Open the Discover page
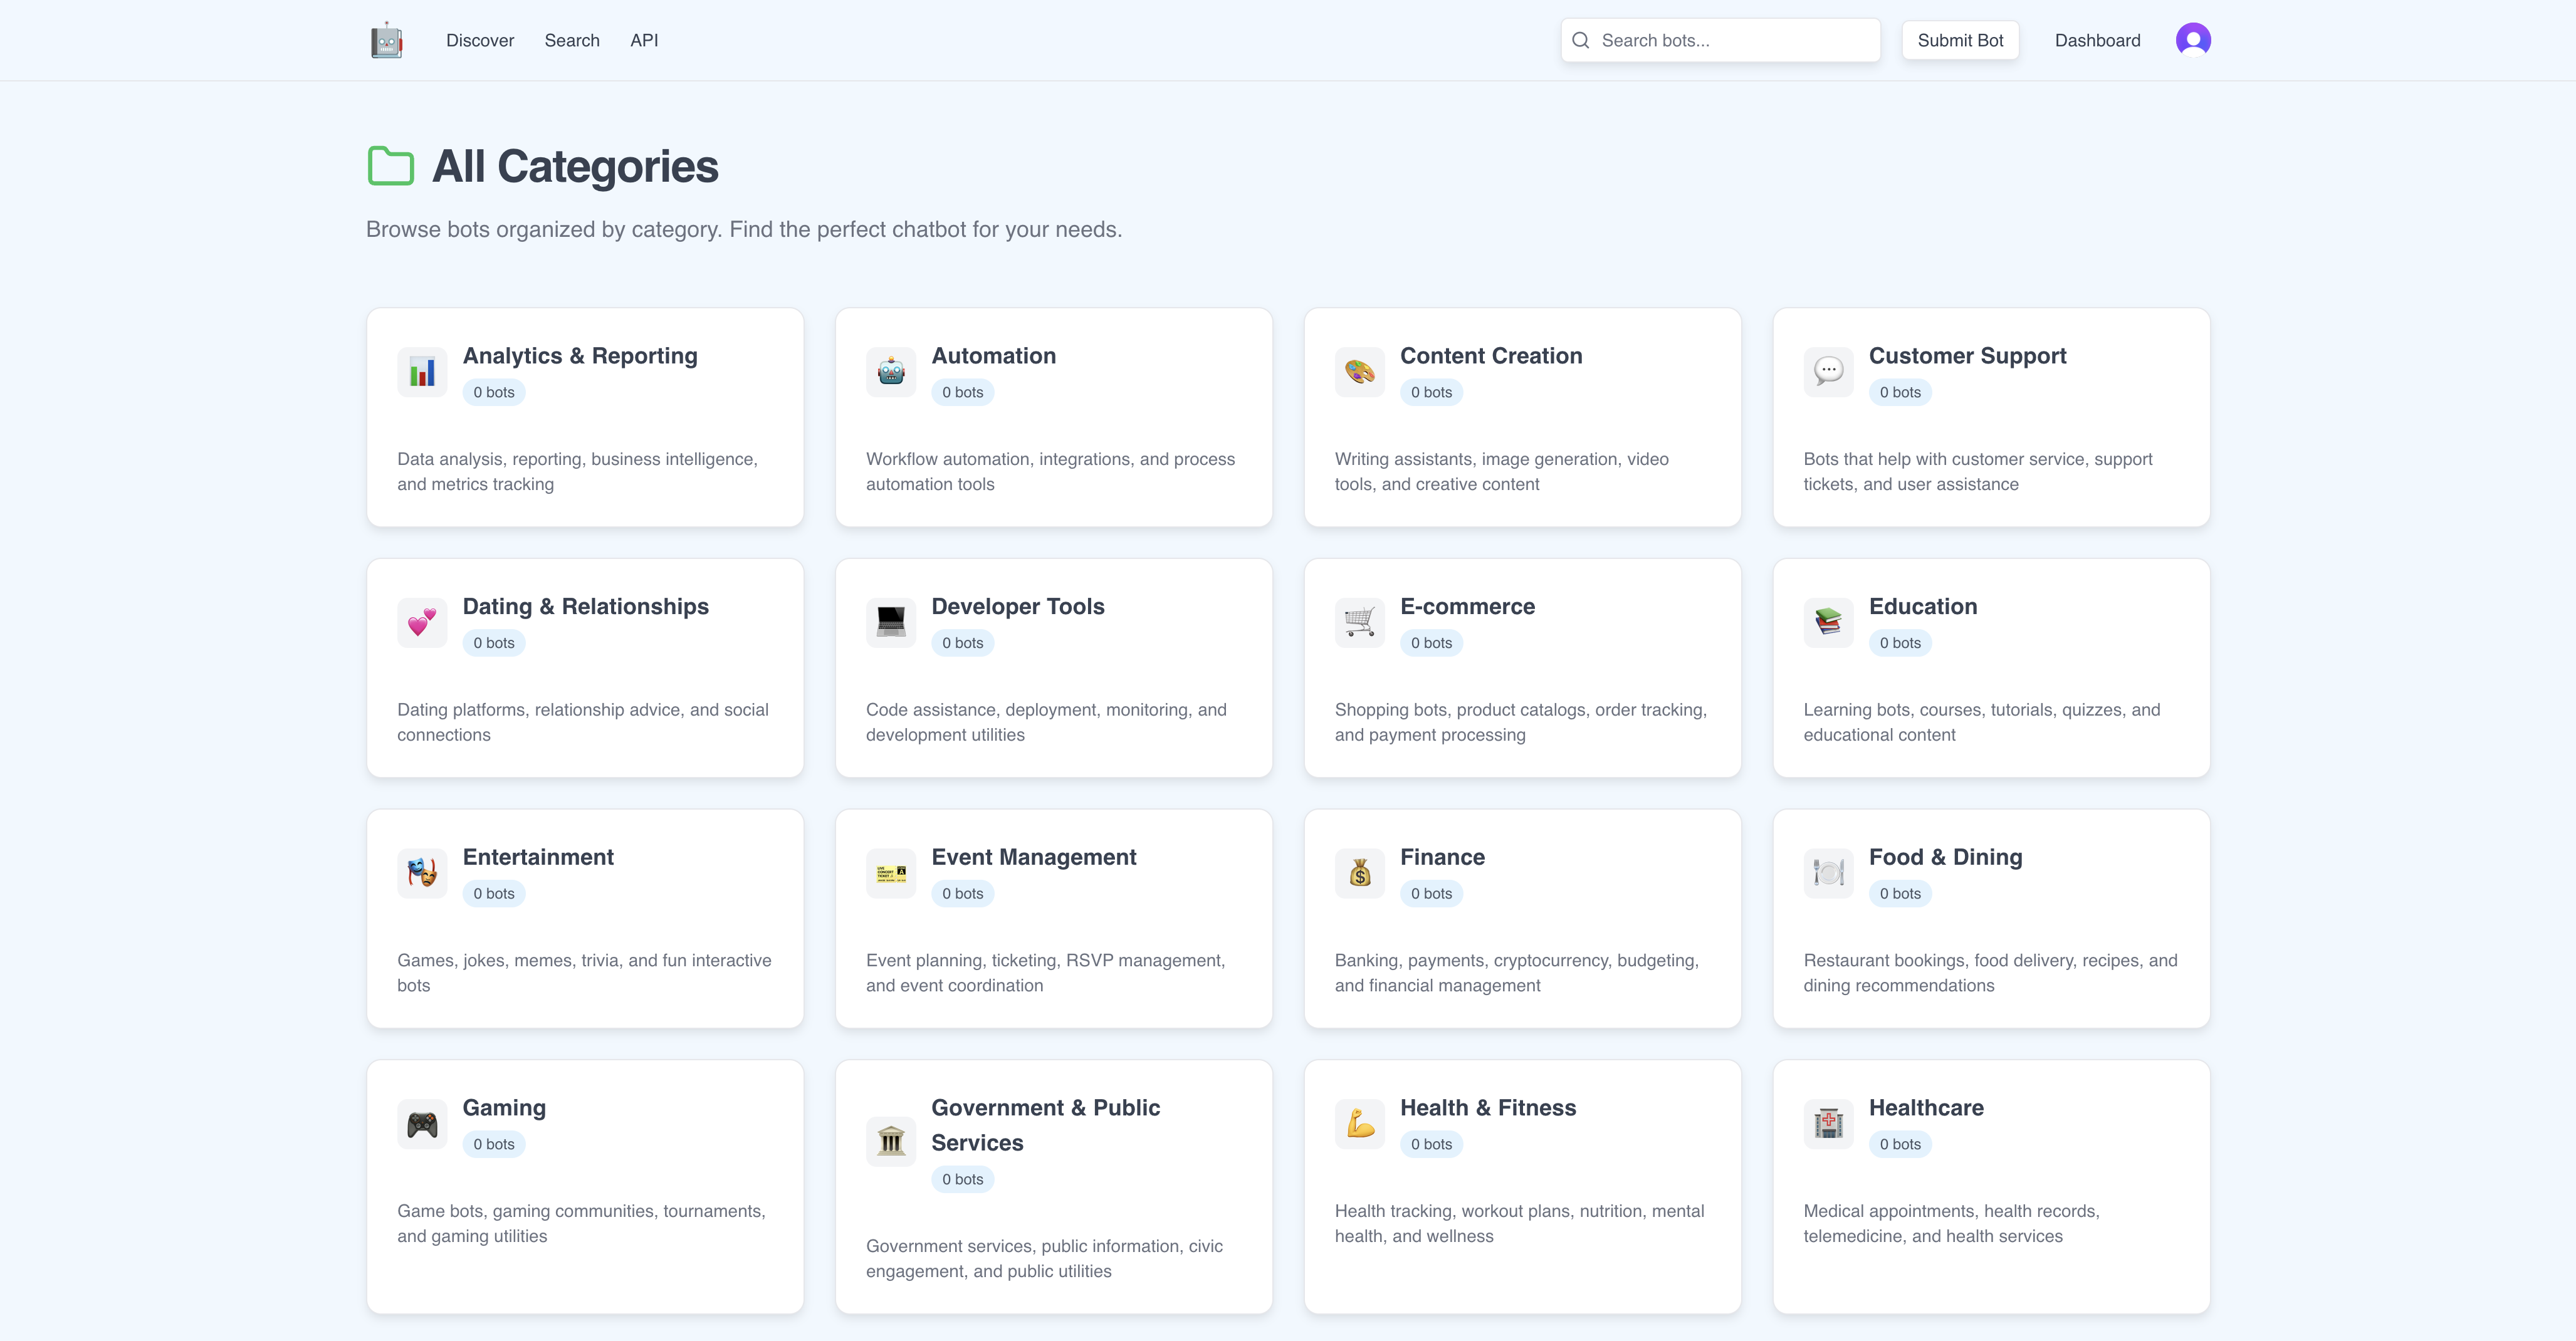2576x1341 pixels. click(479, 40)
